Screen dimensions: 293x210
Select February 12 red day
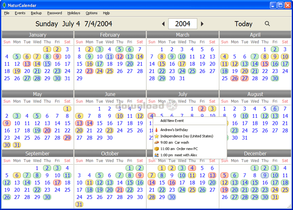point(119,56)
